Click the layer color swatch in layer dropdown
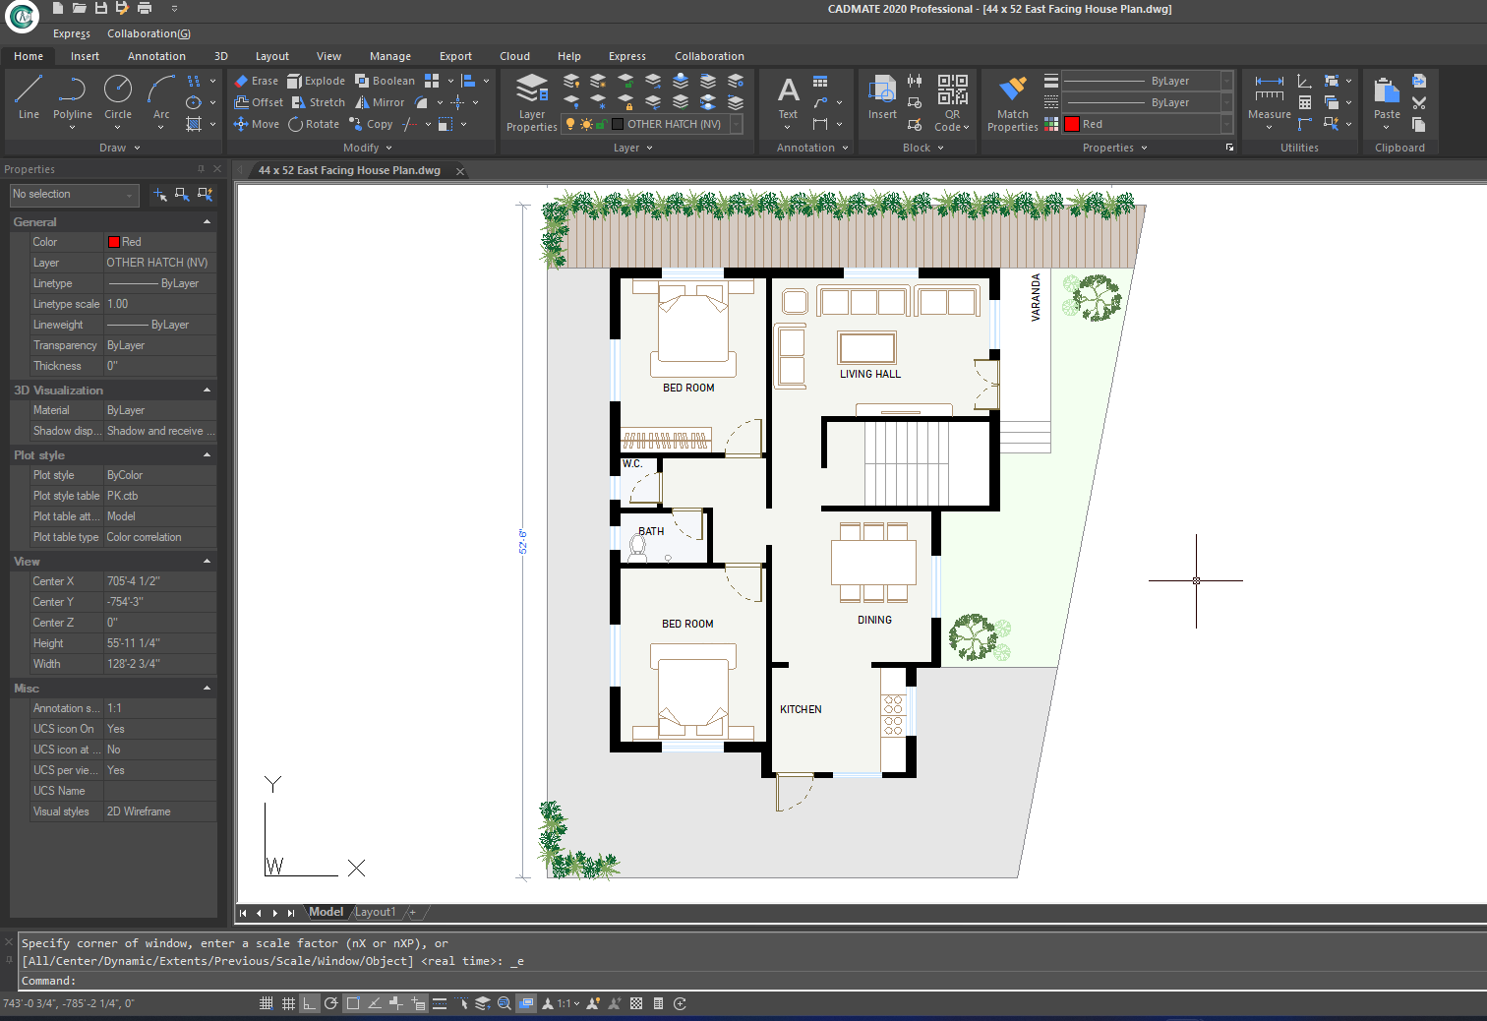1487x1021 pixels. pyautogui.click(x=618, y=124)
